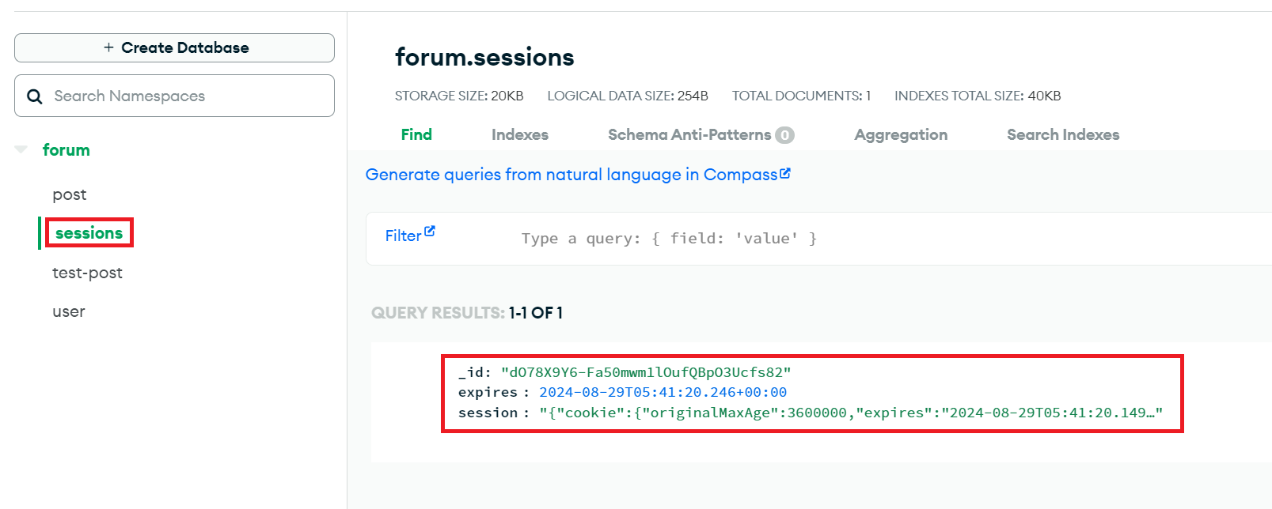Click the Schema Anti-Patterns count badge

[784, 135]
